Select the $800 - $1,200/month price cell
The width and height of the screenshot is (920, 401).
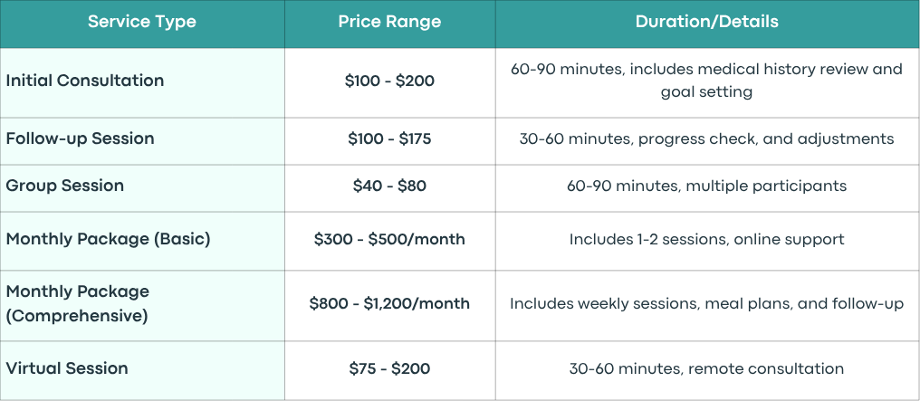click(x=389, y=305)
